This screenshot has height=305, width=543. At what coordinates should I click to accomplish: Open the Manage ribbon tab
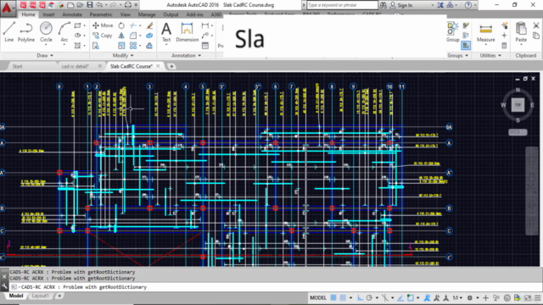coord(147,14)
